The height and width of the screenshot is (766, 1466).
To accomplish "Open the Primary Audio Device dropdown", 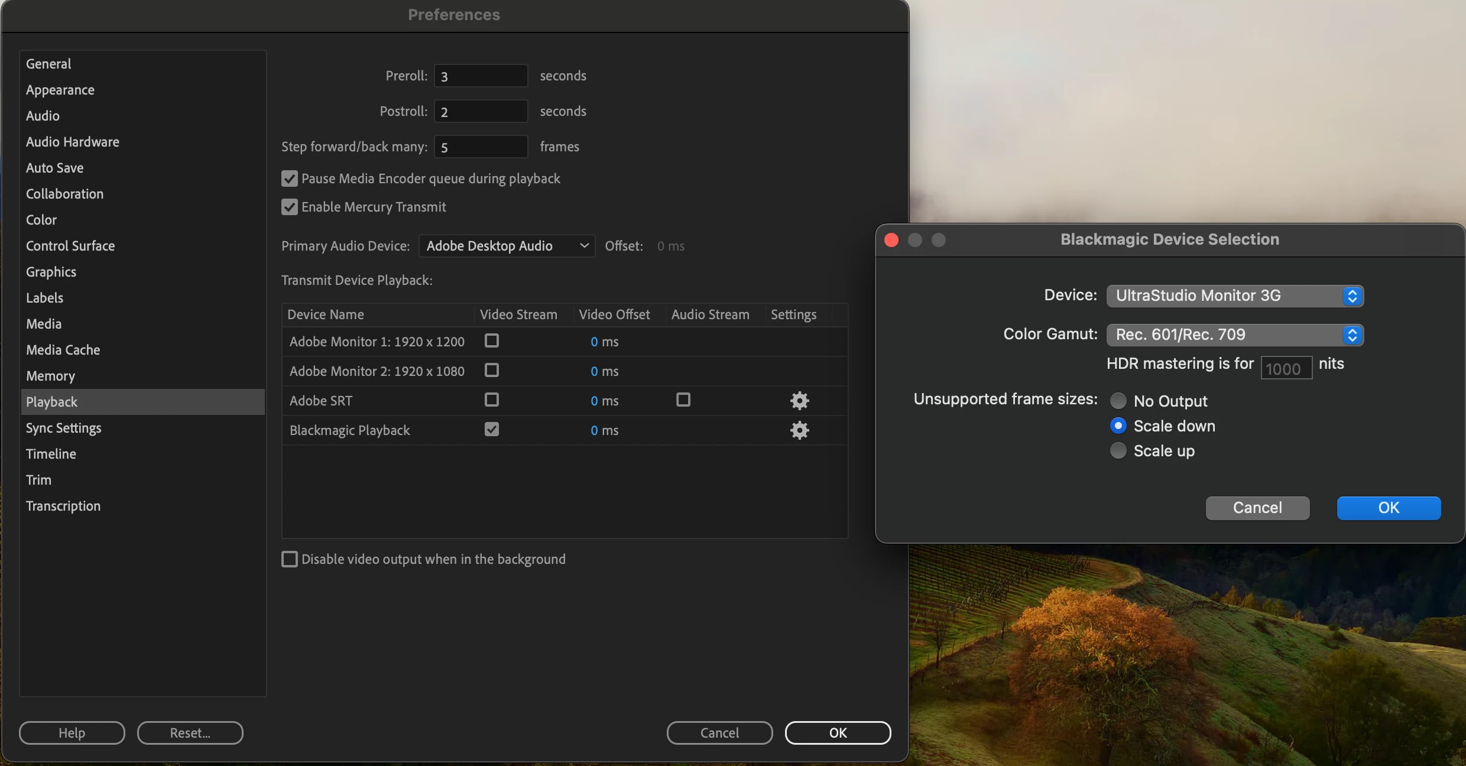I will tap(507, 246).
